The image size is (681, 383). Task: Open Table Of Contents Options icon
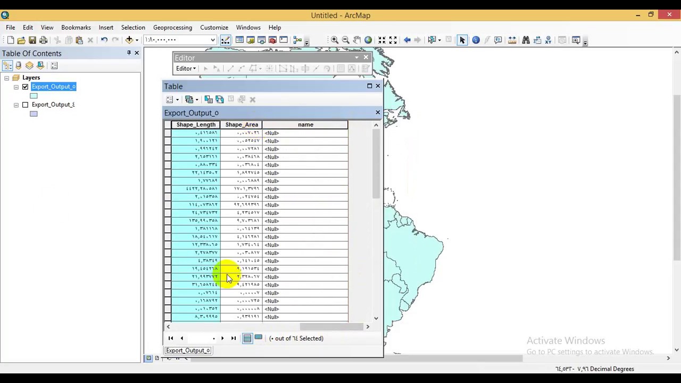click(x=54, y=65)
